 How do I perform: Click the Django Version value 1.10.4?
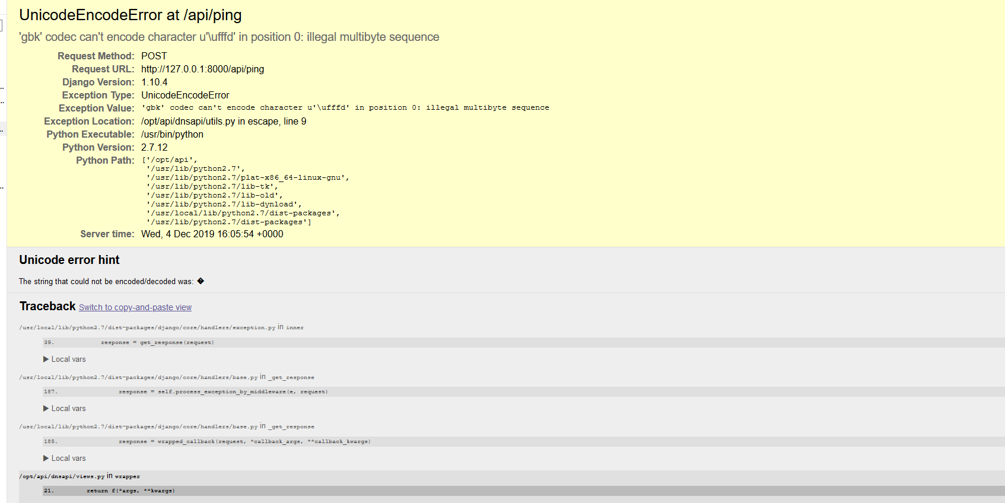point(154,82)
